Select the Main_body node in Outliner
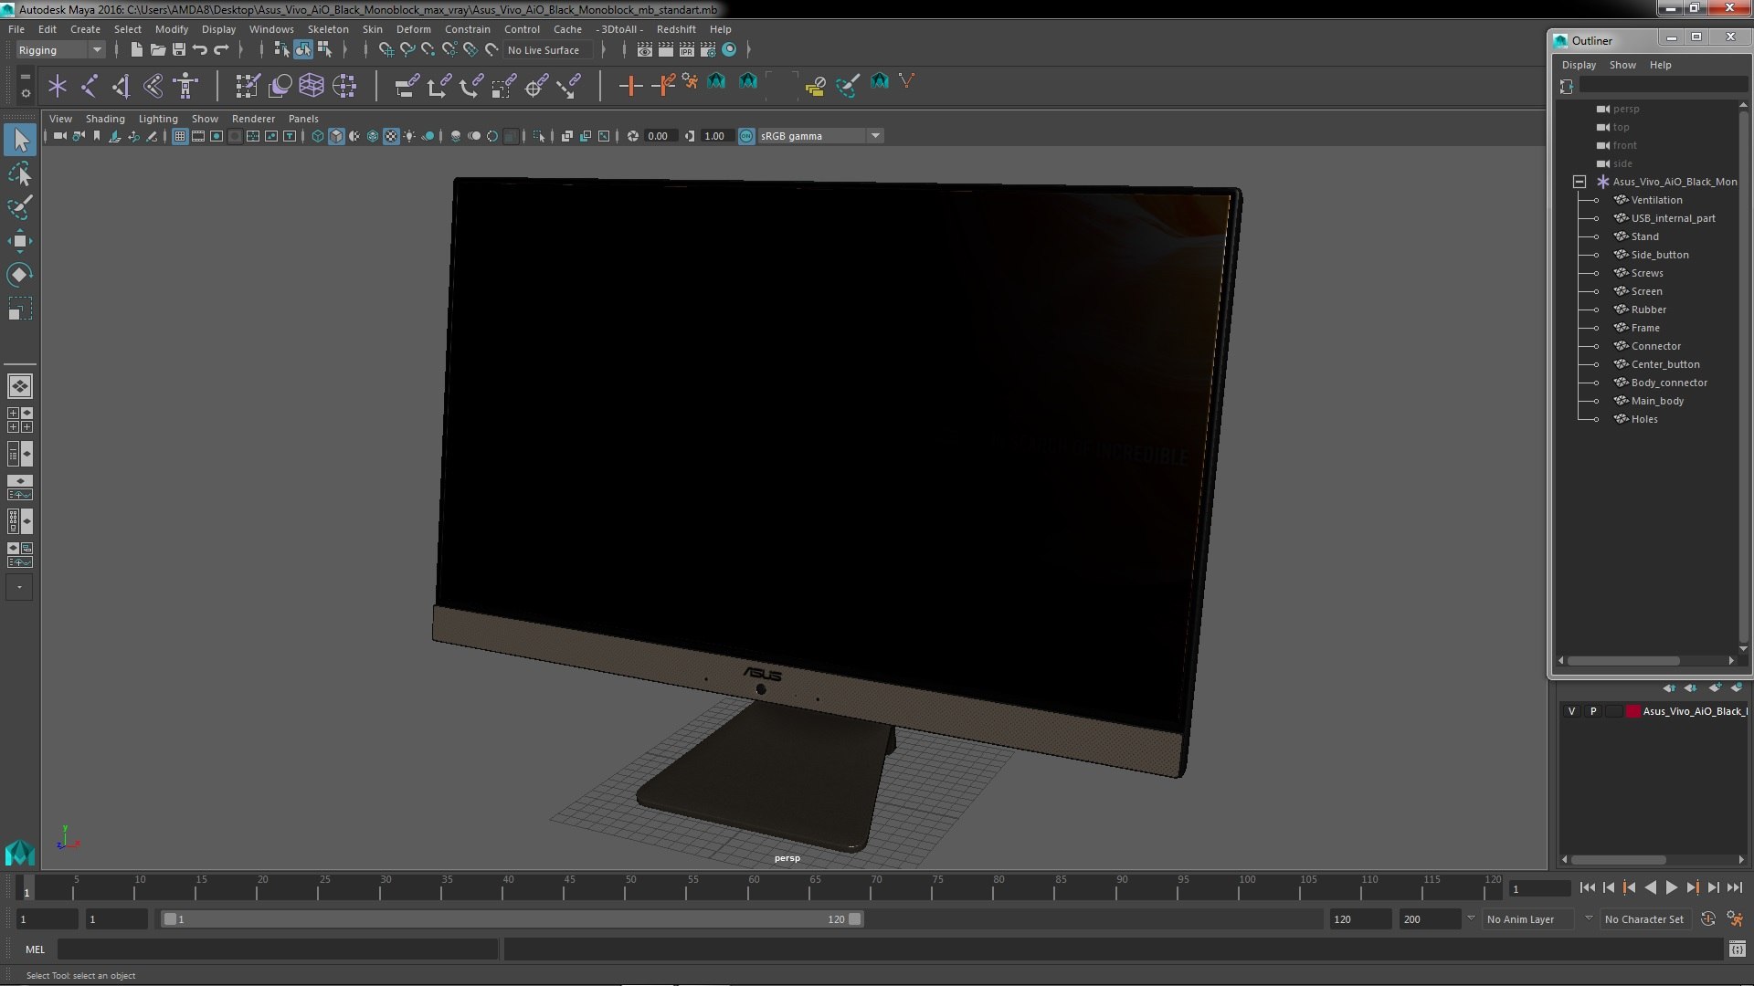1754x986 pixels. coord(1657,401)
